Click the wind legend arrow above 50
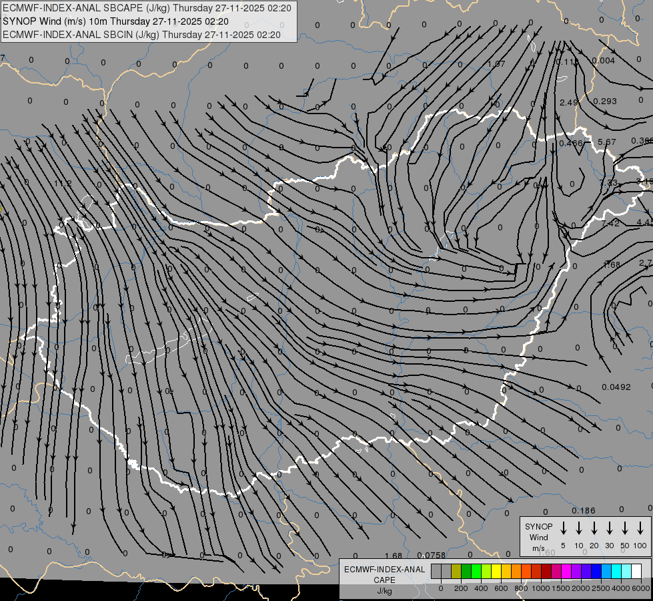The width and height of the screenshot is (653, 601). [x=625, y=528]
